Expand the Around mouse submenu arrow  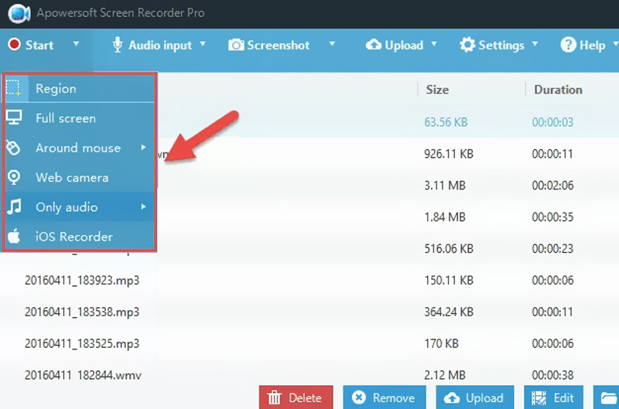(x=144, y=147)
